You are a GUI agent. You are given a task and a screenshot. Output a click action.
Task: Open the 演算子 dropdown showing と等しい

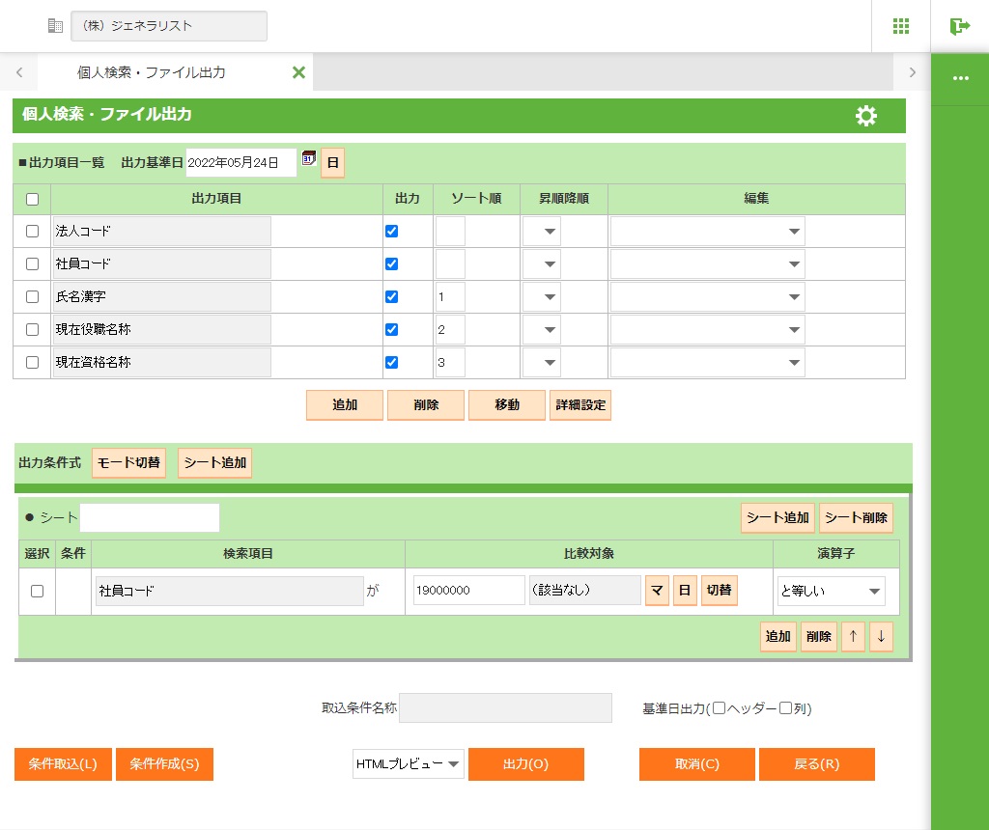click(831, 592)
